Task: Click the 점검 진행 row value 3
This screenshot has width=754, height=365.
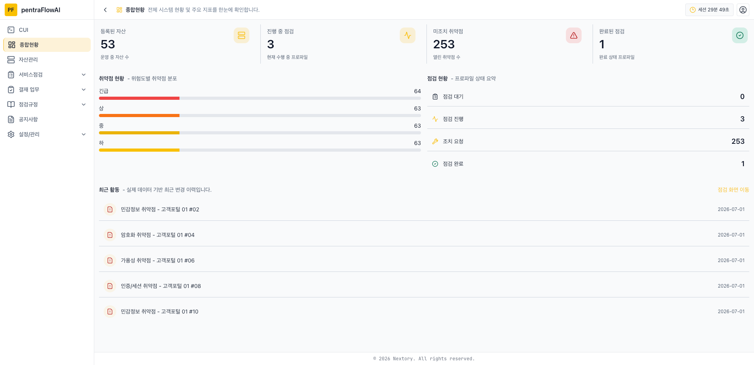Action: pos(742,119)
